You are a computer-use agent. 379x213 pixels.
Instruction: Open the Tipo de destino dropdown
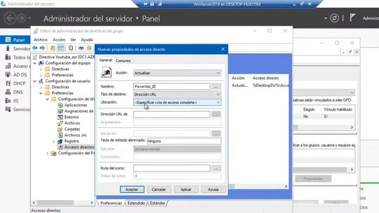click(177, 95)
